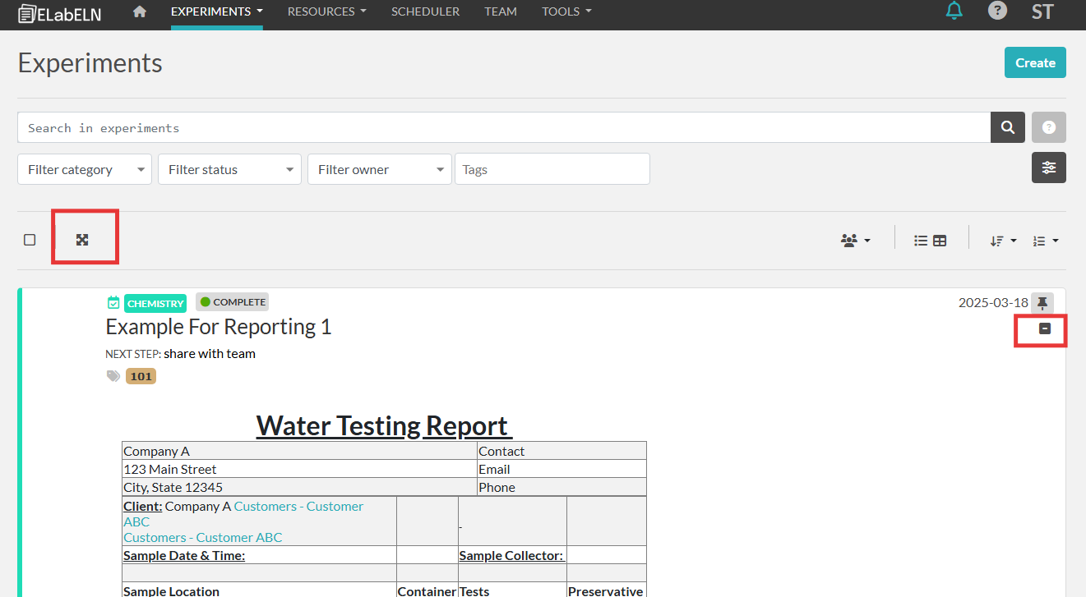Click the search magnifier button
Screen dimensions: 1086x597
point(1007,127)
